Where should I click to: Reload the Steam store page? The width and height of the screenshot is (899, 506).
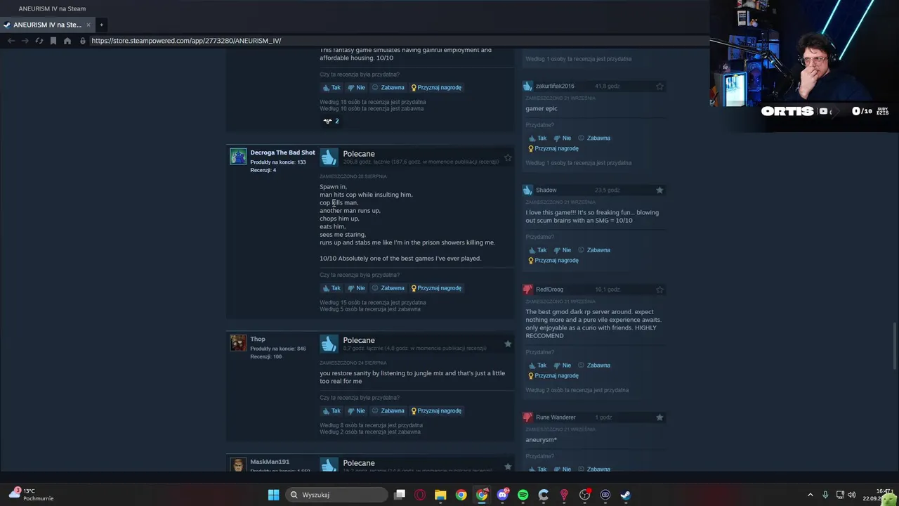[x=39, y=41]
